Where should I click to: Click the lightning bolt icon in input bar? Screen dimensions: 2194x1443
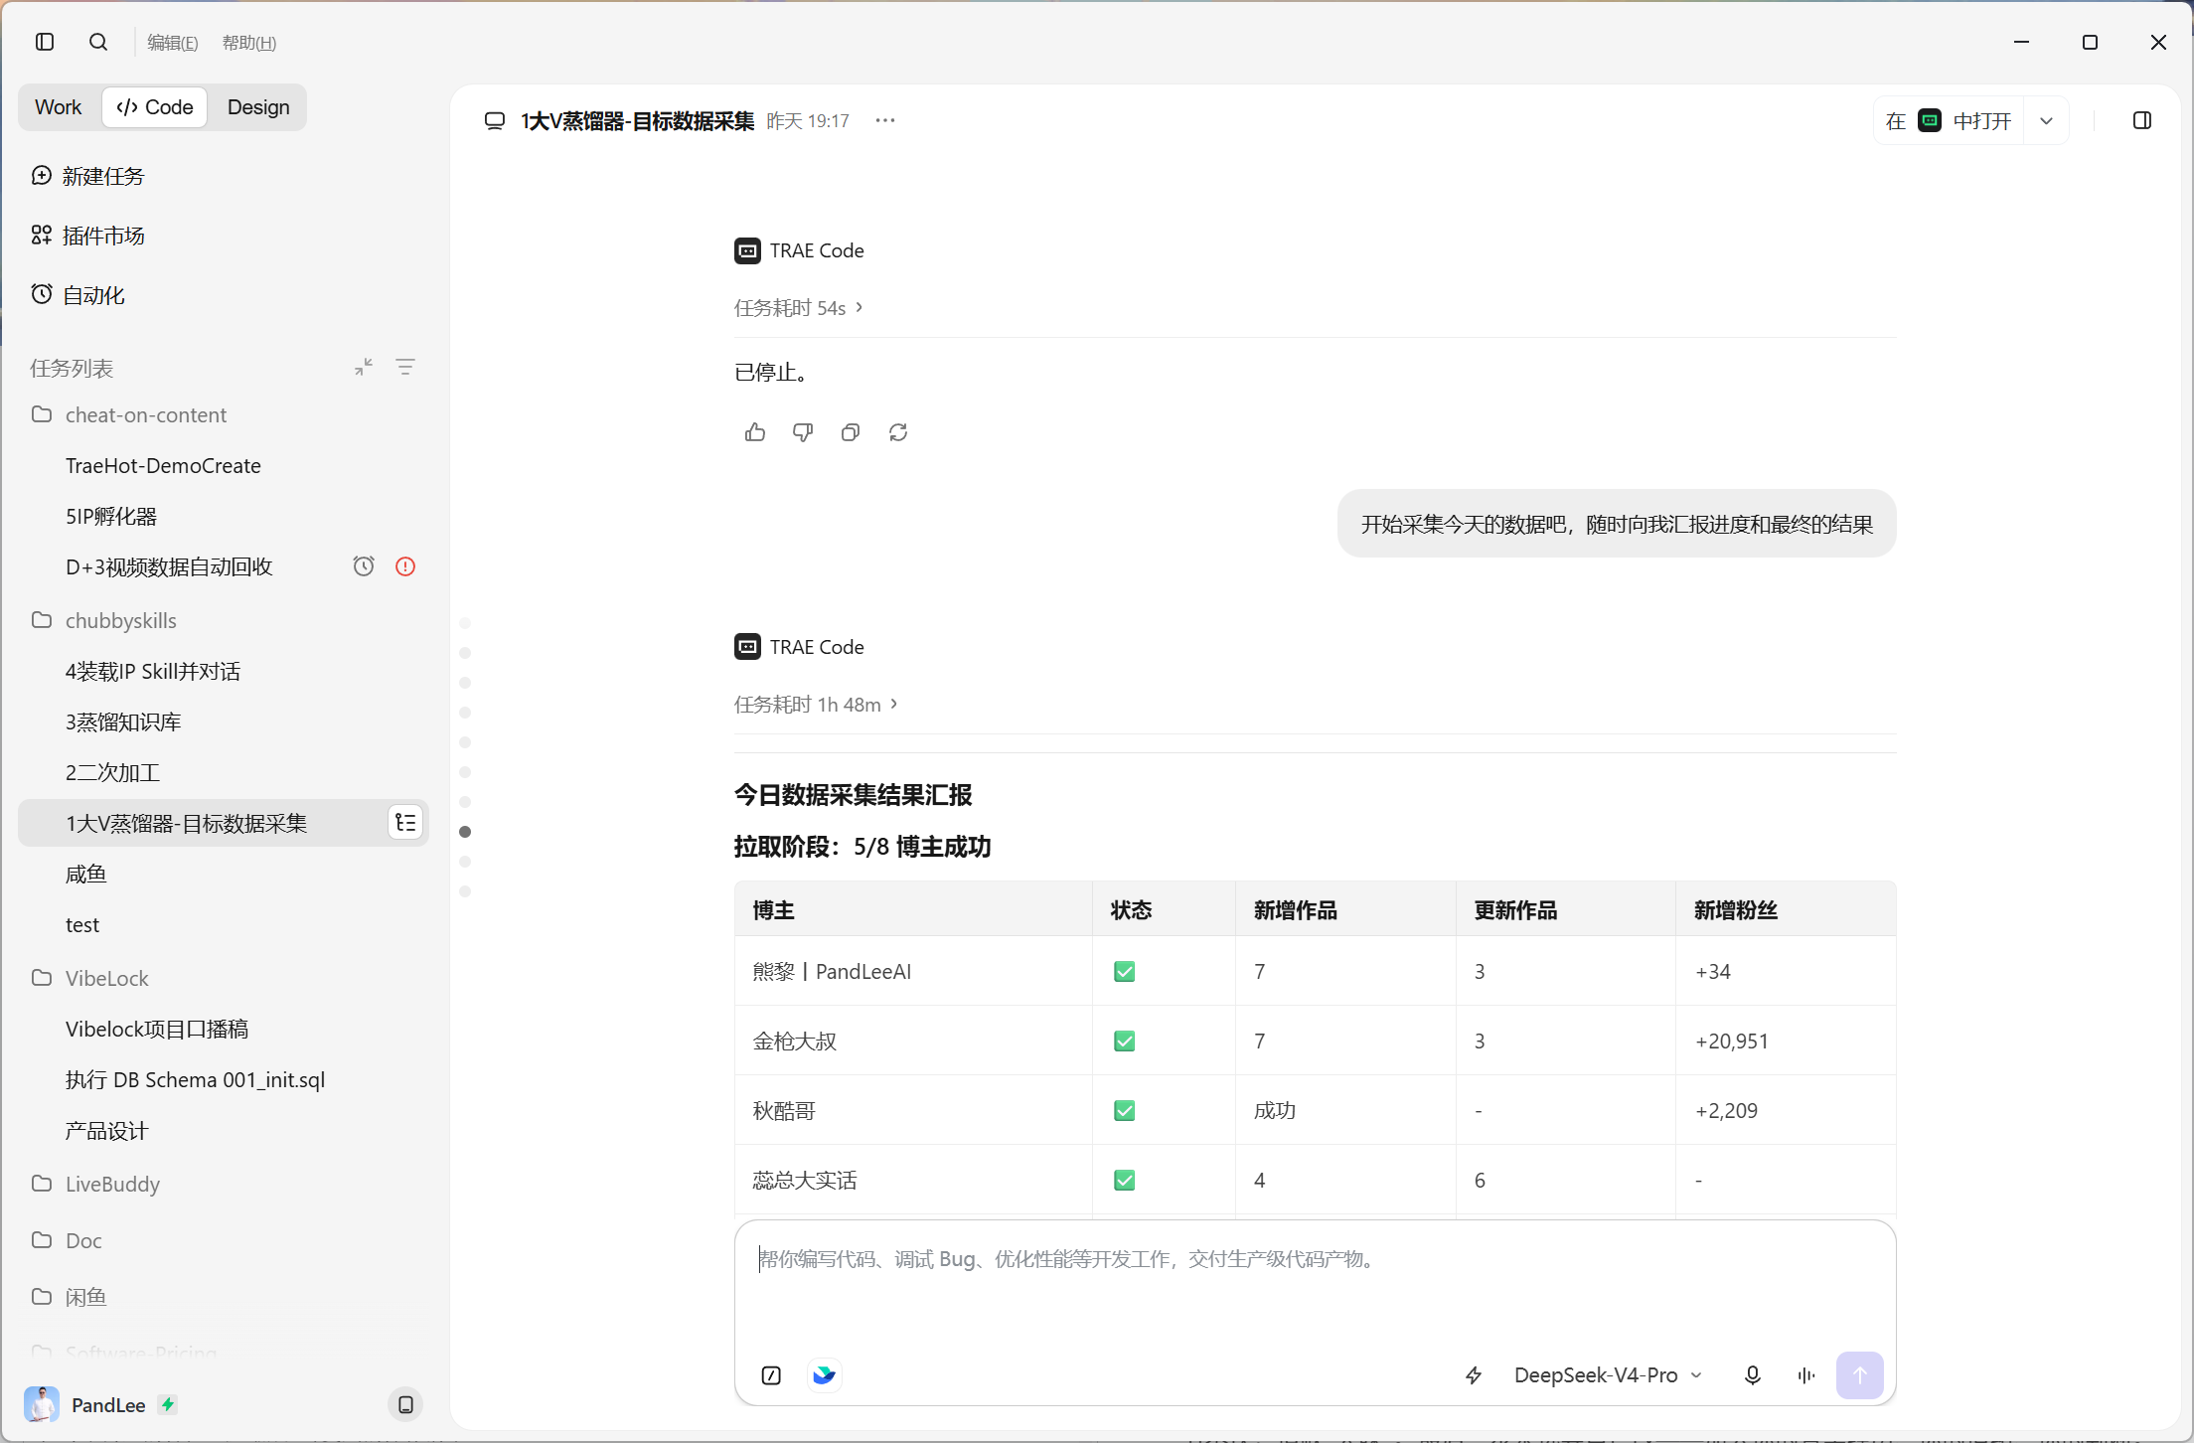pos(1474,1375)
